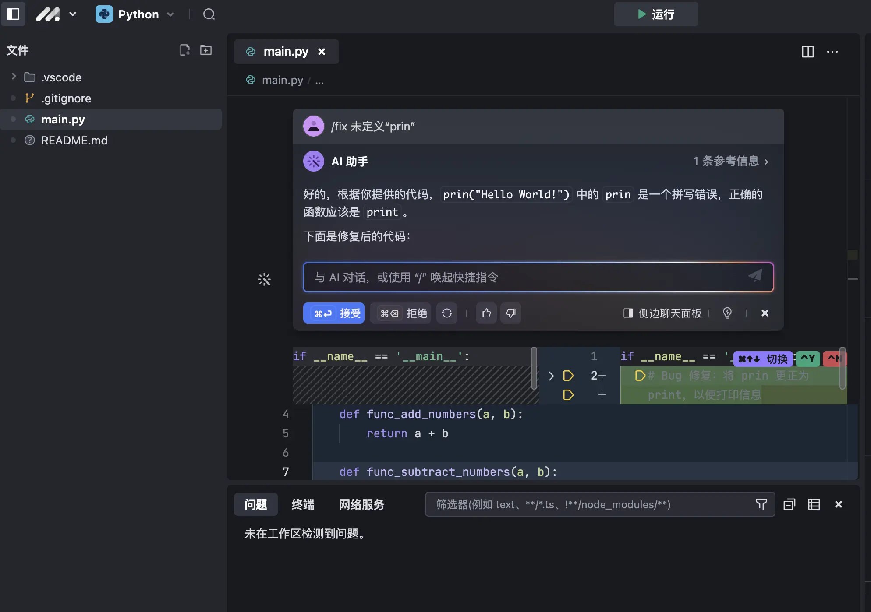
Task: Switch to the 终端 terminal tab
Action: (303, 504)
